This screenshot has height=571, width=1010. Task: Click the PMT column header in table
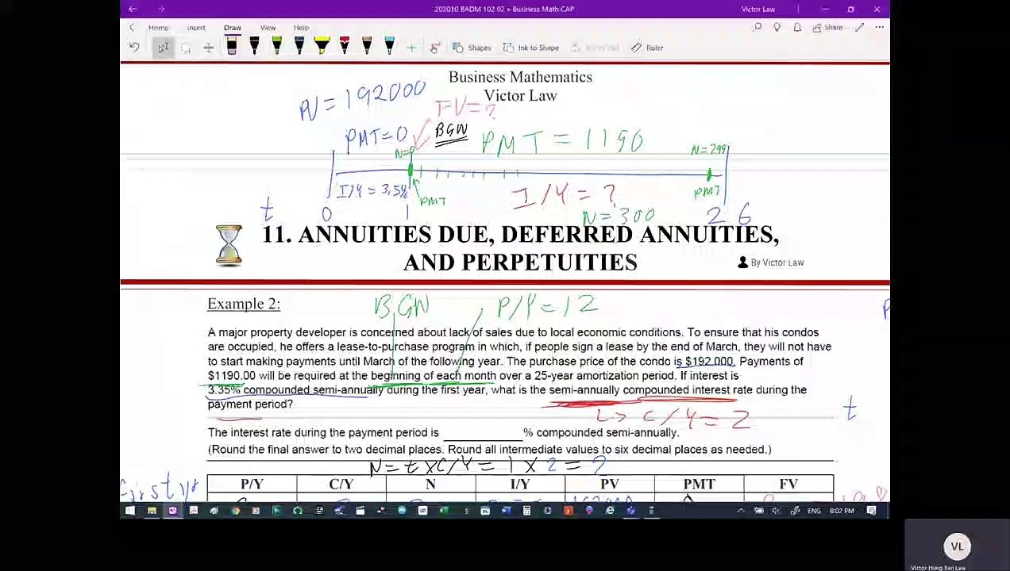coord(700,484)
